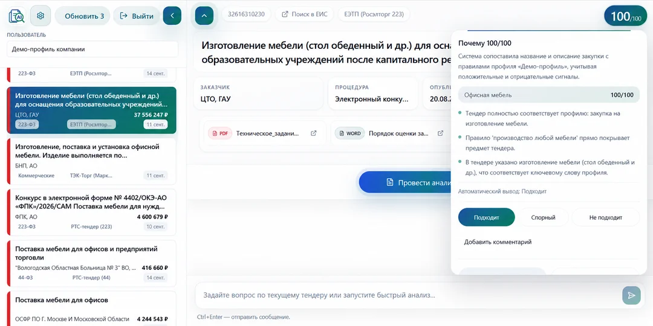653x326 pixels.
Task: Open 'Поиск в ЕИС' external link
Action: tap(305, 14)
